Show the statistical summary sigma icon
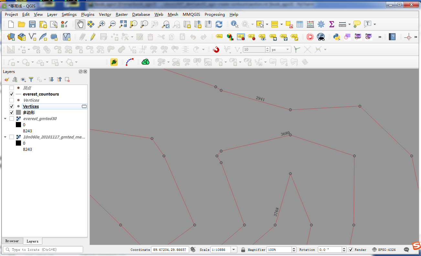The image size is (421, 256). pyautogui.click(x=331, y=24)
